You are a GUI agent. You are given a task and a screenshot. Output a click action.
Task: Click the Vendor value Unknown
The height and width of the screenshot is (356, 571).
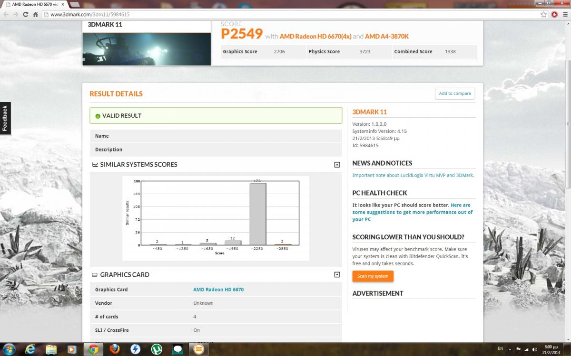[203, 303]
